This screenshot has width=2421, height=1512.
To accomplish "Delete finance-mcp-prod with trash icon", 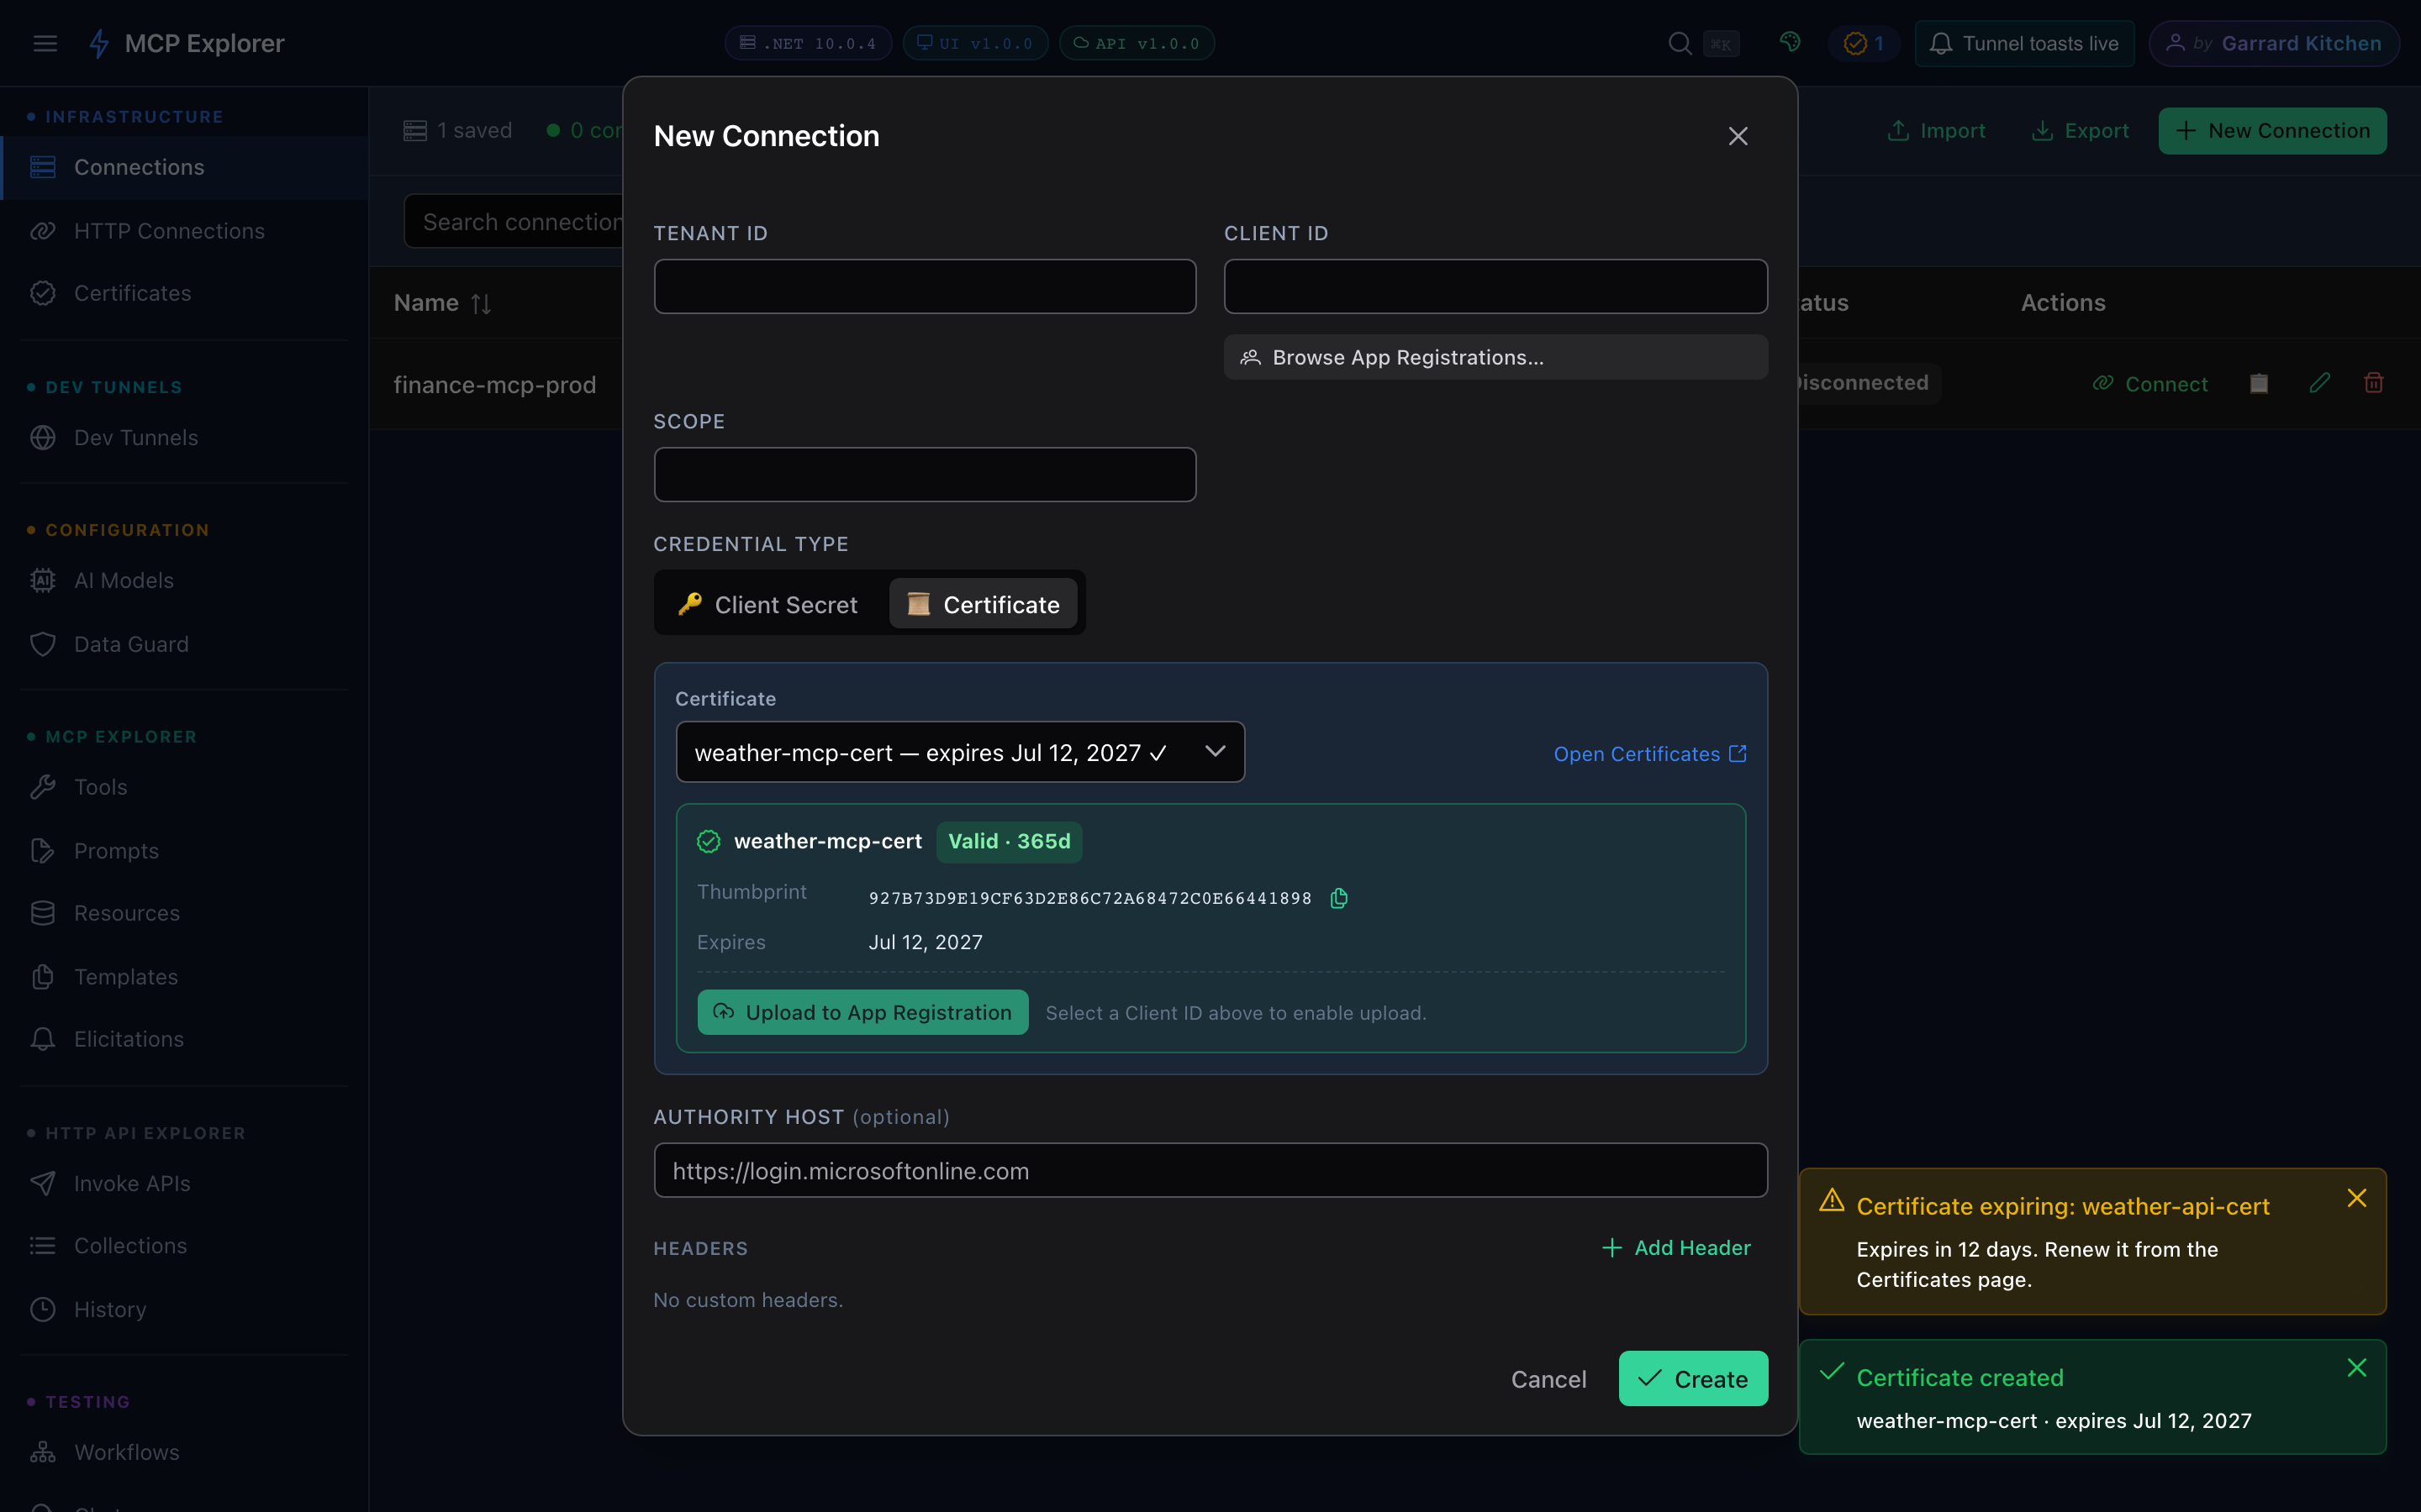I will tap(2373, 383).
